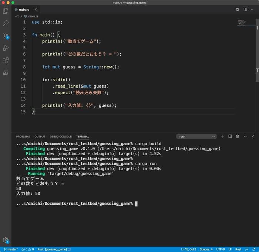
Task: Place cursor on 'use std::io;' line
Action: tap(47, 22)
